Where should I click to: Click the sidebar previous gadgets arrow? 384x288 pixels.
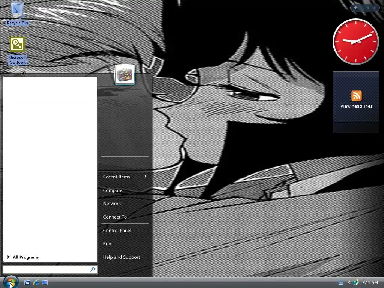click(367, 8)
